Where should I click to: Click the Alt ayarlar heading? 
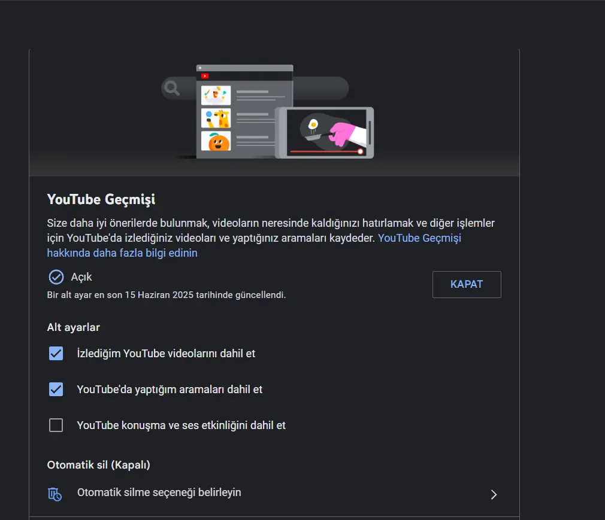coord(73,327)
